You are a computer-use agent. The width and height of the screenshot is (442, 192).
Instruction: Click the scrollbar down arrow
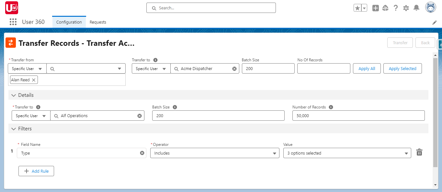[x=435, y=185]
